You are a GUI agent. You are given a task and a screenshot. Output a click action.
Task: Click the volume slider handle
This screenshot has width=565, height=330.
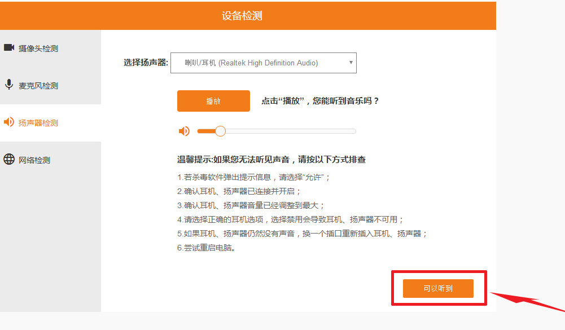click(220, 131)
